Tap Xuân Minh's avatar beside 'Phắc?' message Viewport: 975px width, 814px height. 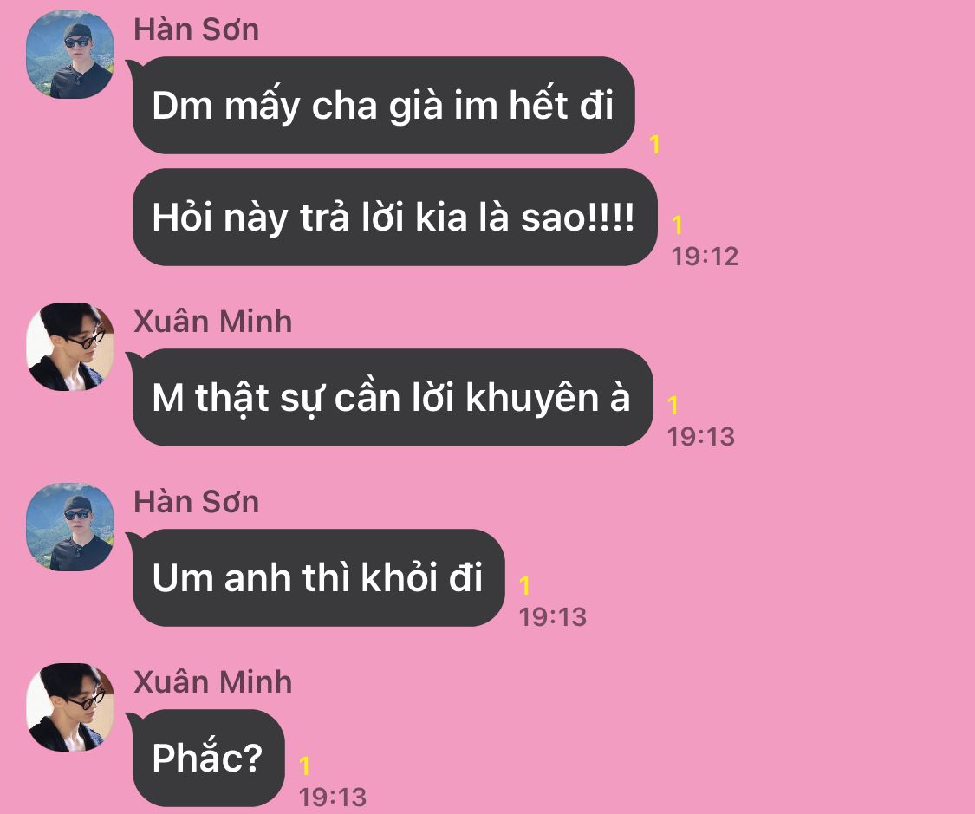tap(70, 707)
